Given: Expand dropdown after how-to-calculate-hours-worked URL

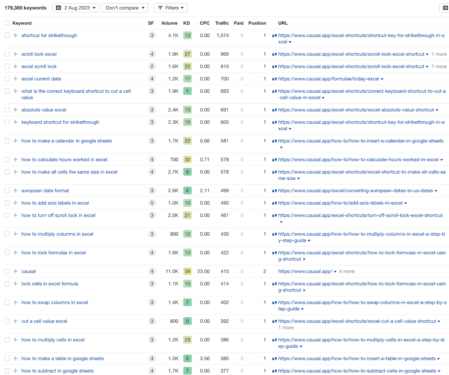Looking at the screenshot, I should click(x=441, y=160).
